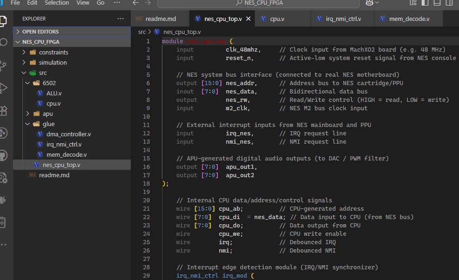Collapse the NES_CPU_FPGA section
459x280 pixels.
72,42
